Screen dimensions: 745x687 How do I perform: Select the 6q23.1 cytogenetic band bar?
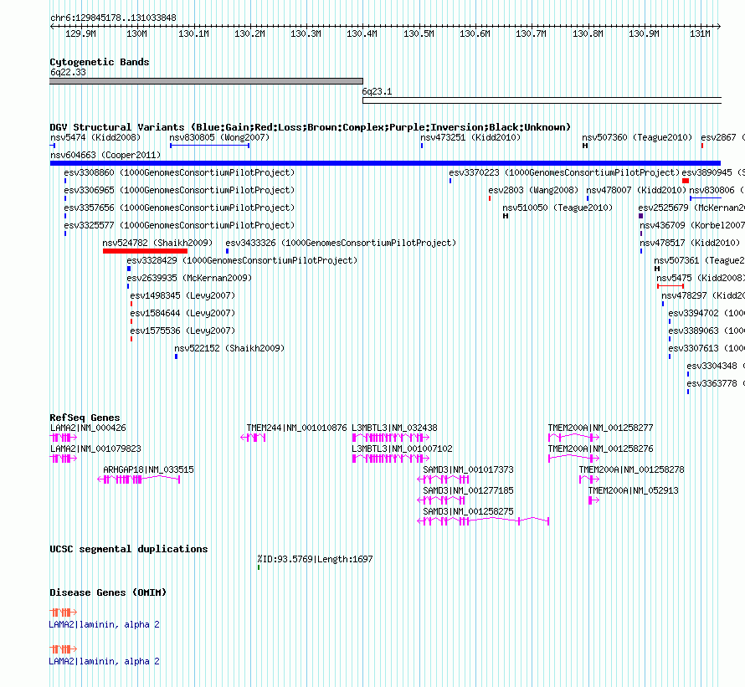coord(542,100)
